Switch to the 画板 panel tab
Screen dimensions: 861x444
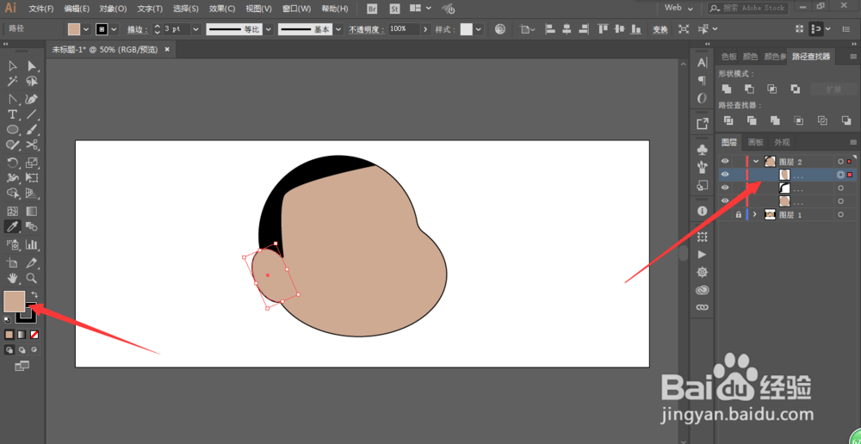[x=756, y=142]
